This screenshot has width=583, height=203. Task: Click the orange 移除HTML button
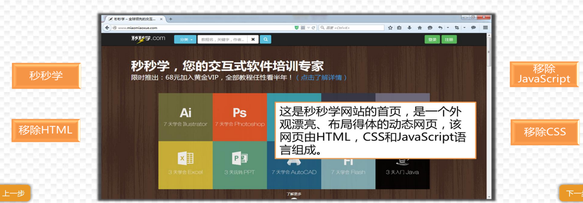[x=46, y=130]
